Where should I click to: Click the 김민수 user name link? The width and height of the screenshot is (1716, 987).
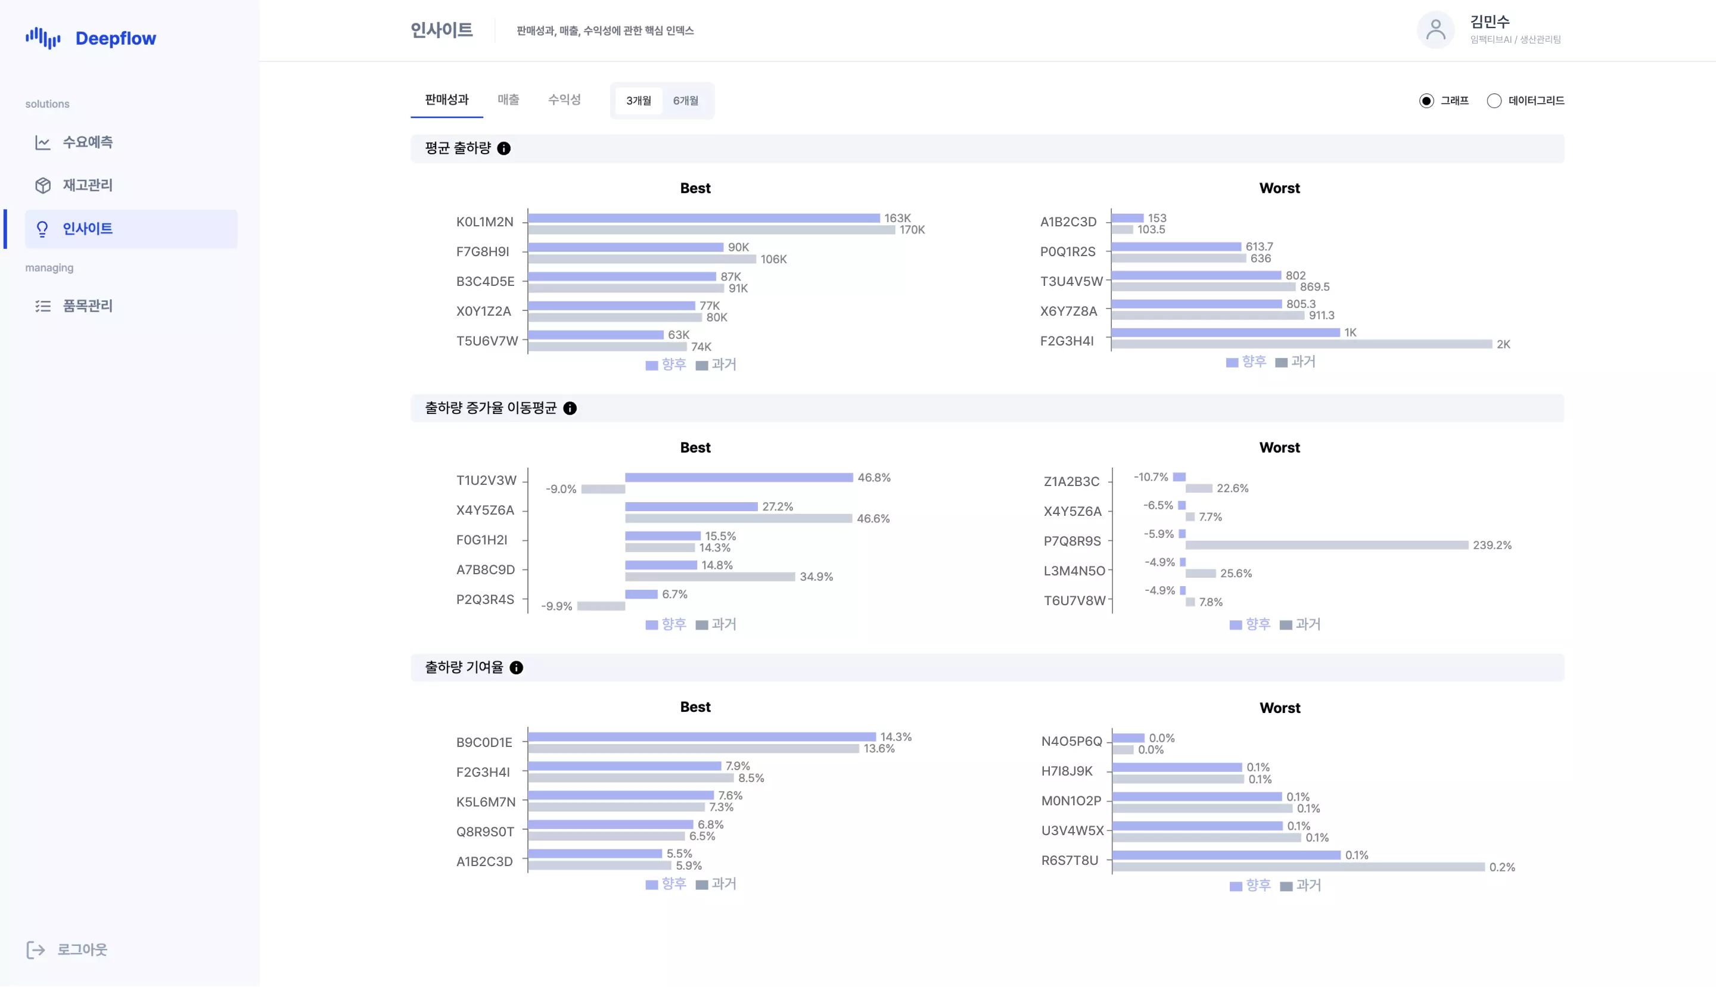tap(1490, 21)
